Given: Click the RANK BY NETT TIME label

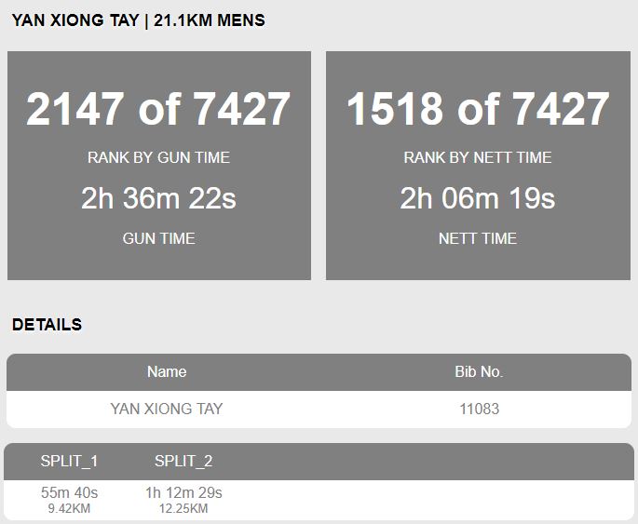Looking at the screenshot, I should [x=478, y=157].
